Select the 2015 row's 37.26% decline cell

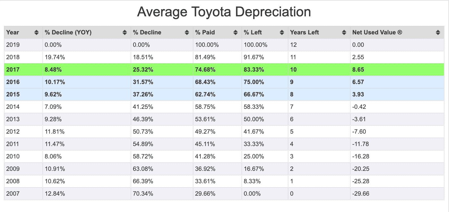pos(162,94)
